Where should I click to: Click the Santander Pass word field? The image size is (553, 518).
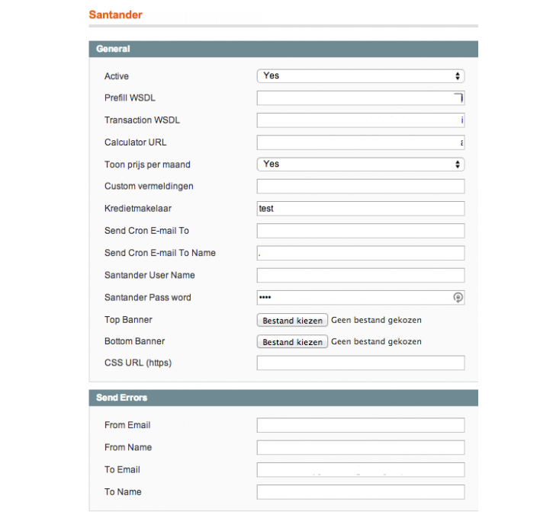[361, 298]
